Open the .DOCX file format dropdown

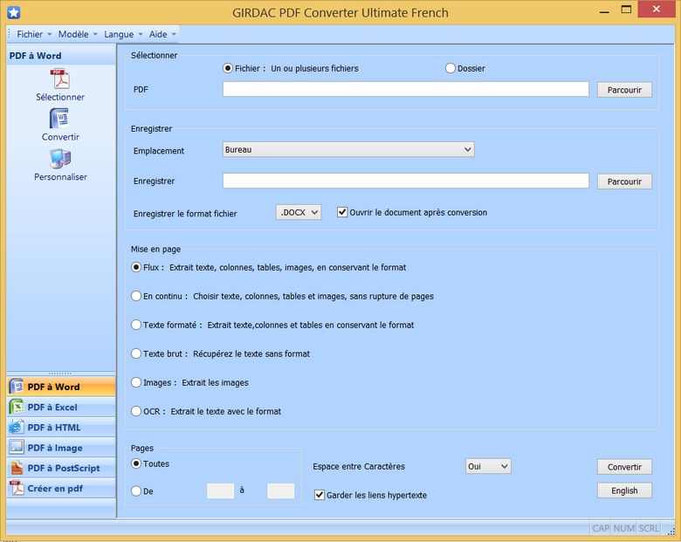point(299,212)
